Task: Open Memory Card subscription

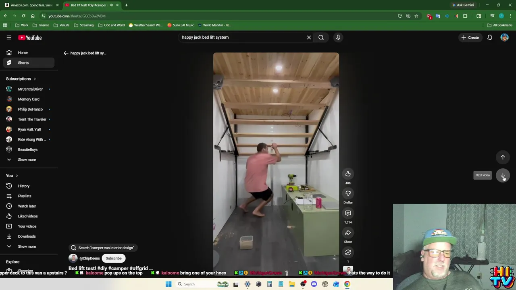Action: pos(28,99)
